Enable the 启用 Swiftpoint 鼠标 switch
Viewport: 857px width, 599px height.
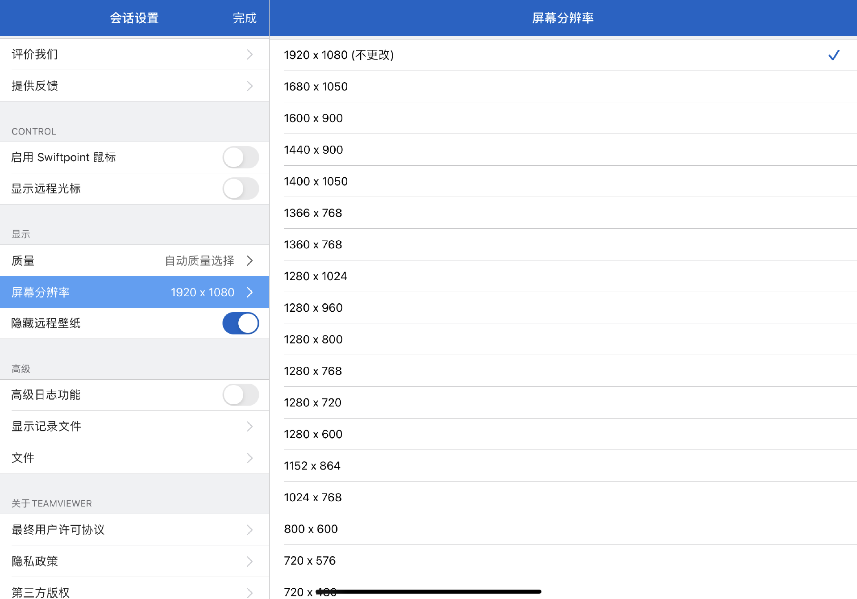coord(241,158)
